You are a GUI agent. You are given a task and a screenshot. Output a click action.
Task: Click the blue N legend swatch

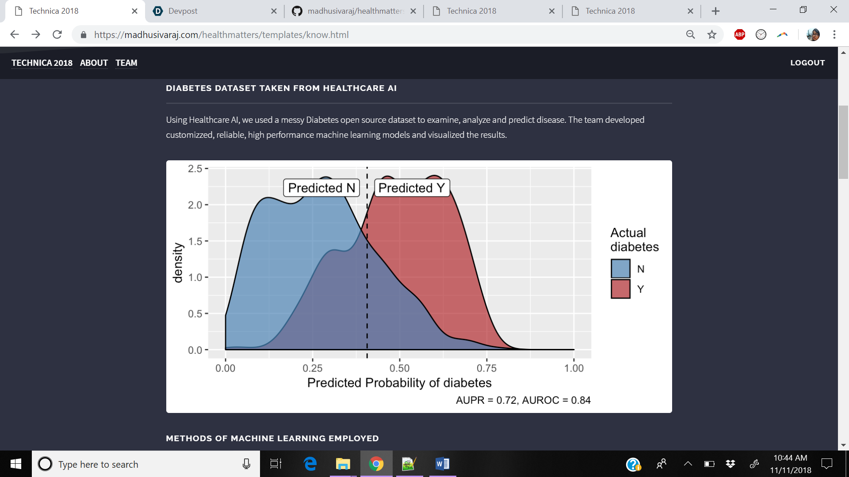pyautogui.click(x=620, y=269)
